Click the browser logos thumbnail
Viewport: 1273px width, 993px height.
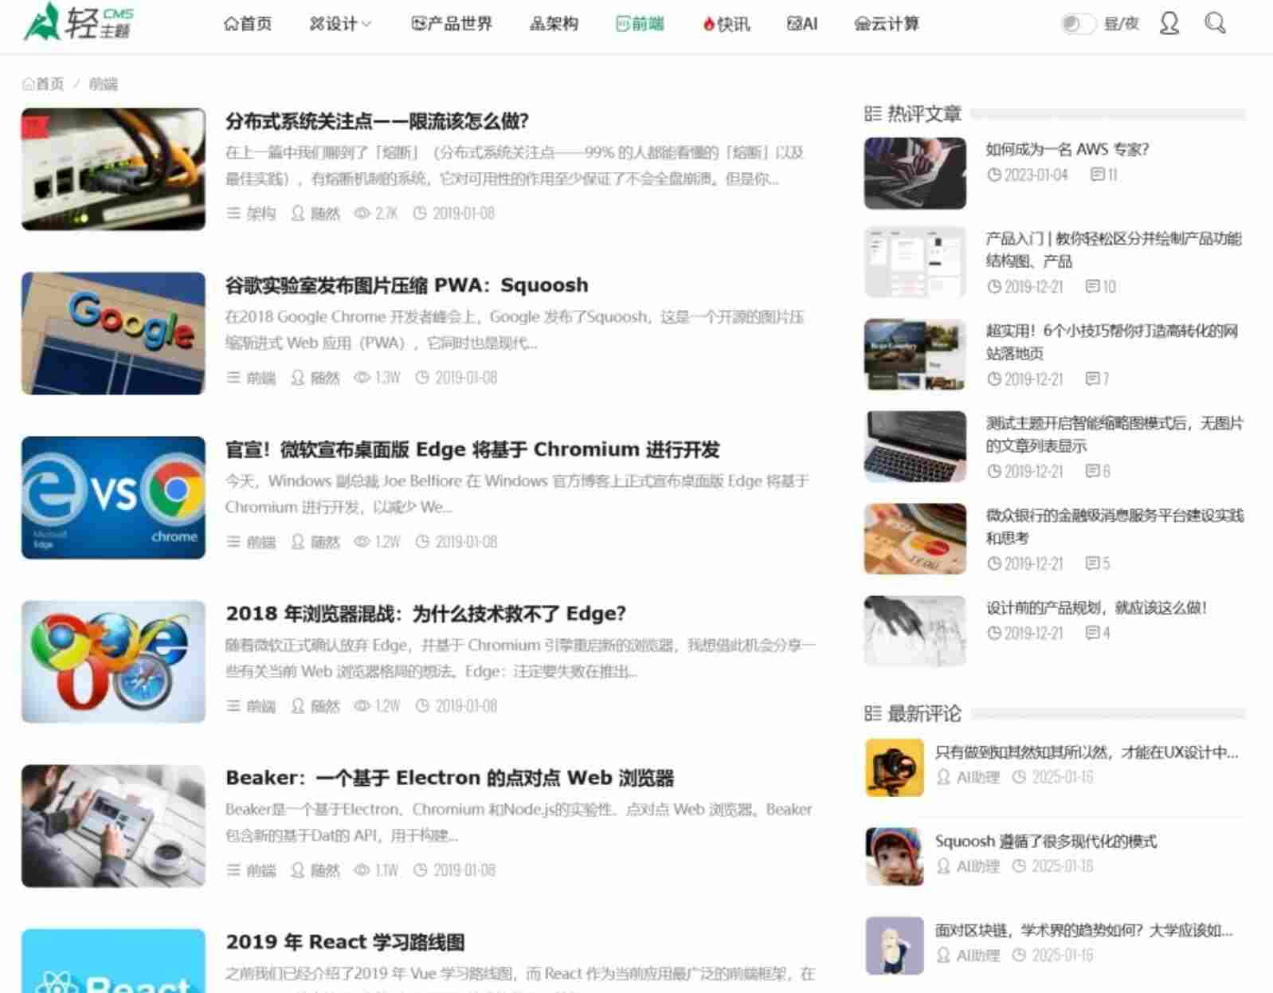pos(113,661)
